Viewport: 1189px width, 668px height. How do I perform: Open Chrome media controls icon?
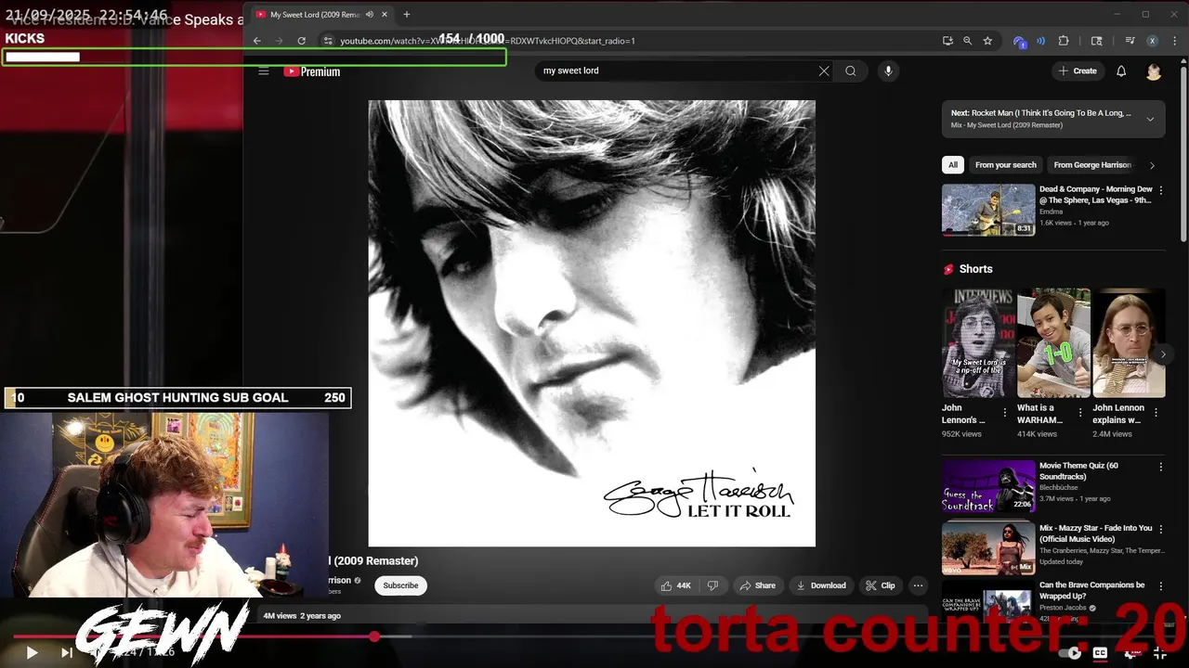pos(1130,41)
